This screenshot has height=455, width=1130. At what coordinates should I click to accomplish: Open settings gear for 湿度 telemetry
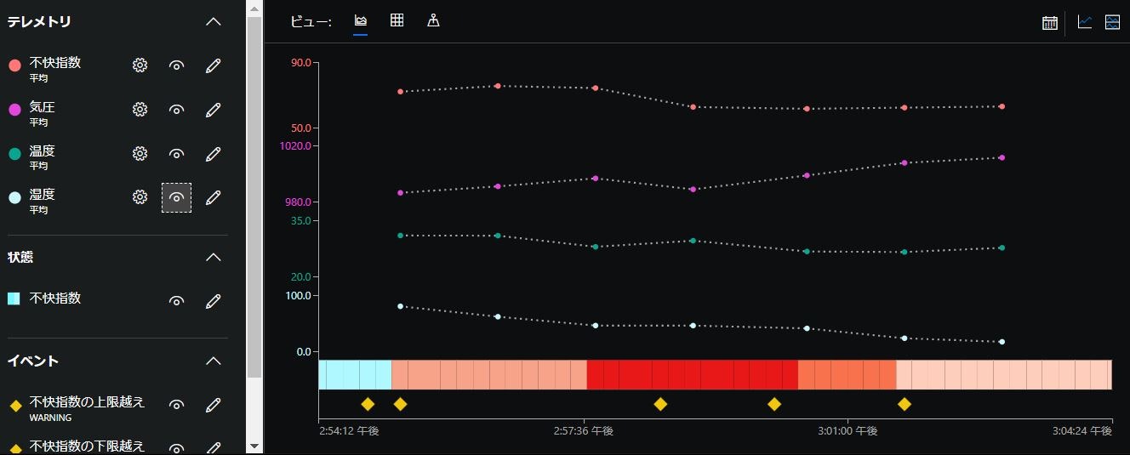pos(140,197)
